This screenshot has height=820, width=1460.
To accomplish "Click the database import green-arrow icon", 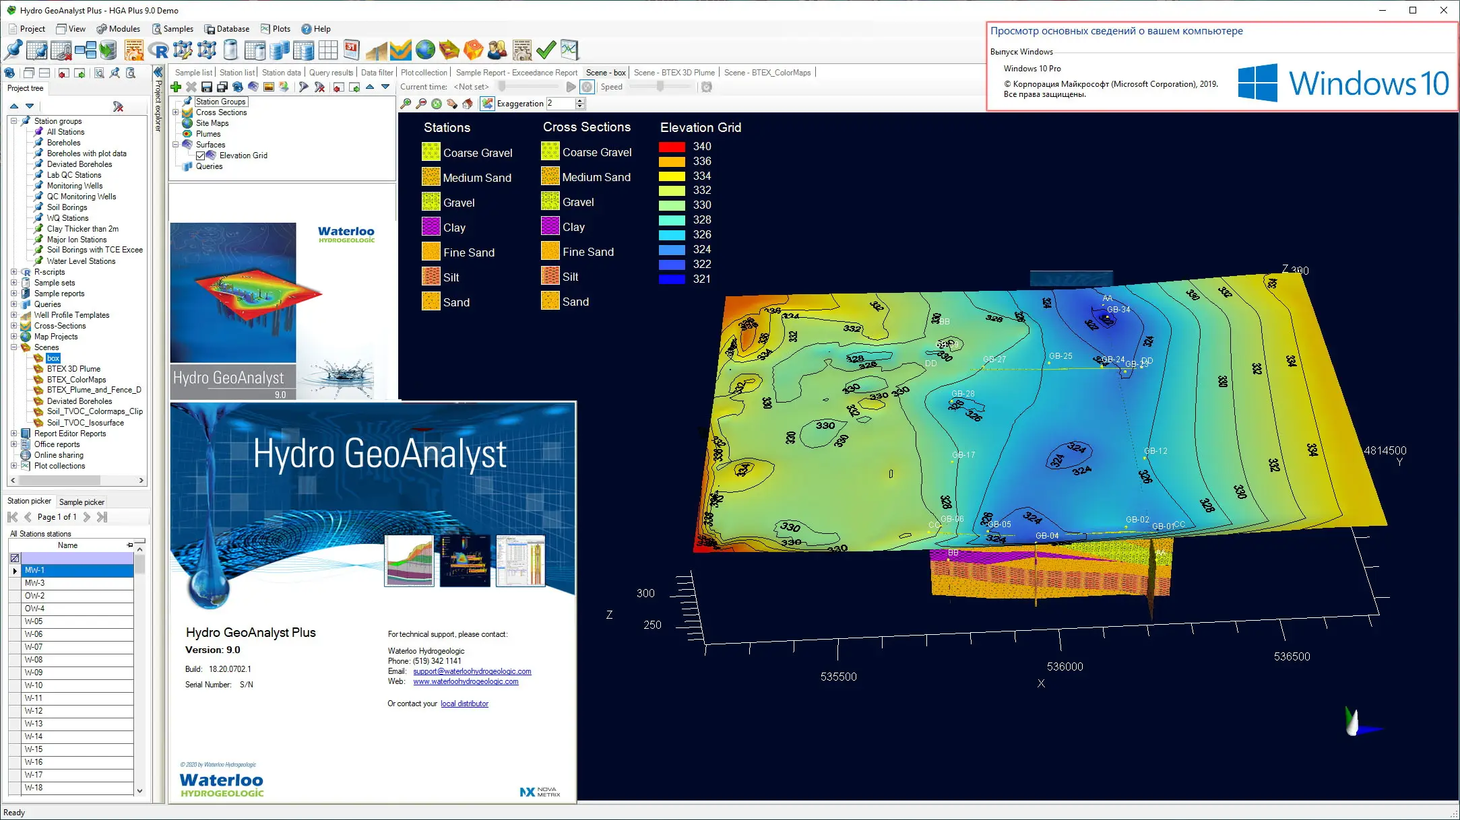I will tap(109, 50).
